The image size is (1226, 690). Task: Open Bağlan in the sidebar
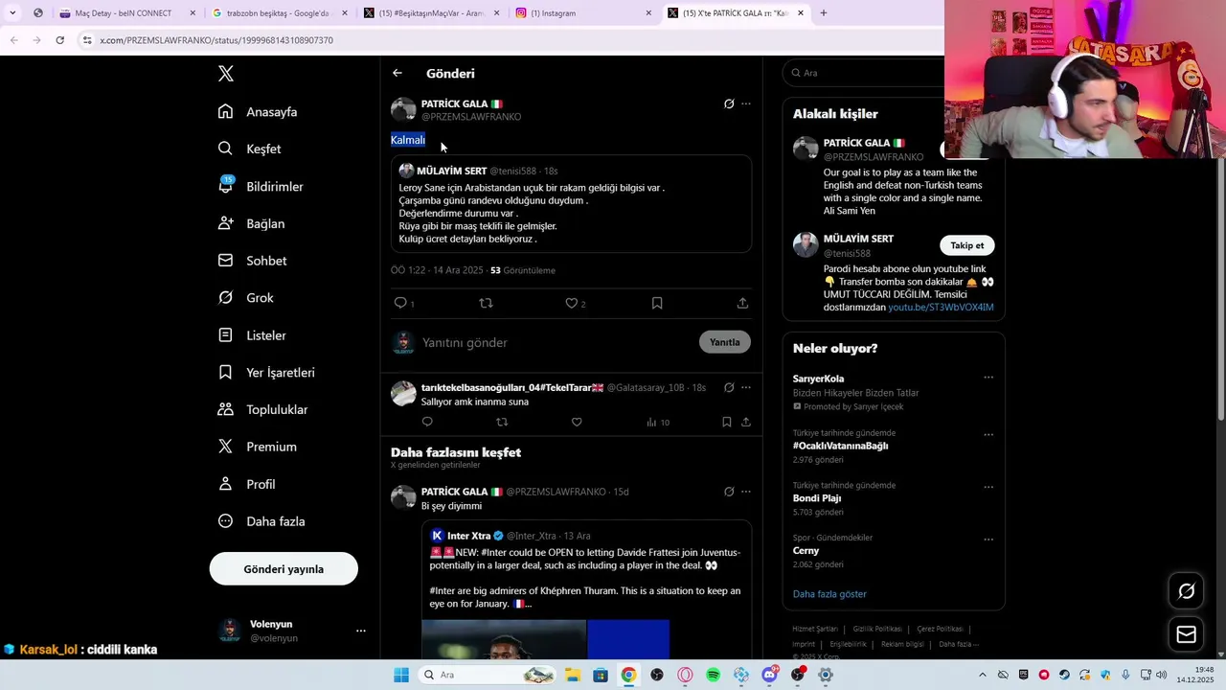click(251, 223)
